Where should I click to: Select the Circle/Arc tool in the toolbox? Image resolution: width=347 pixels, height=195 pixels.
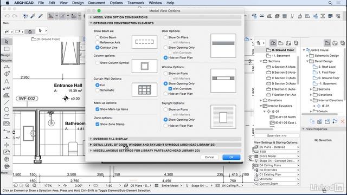(7, 109)
